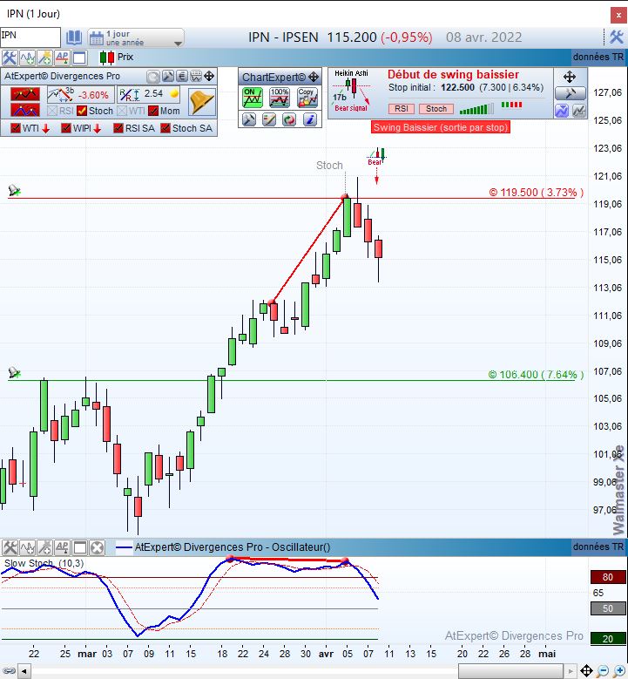This screenshot has height=679, width=628.
Task: Click the AtExpert Divergences Pro - Oscillateur() label
Action: pos(233,547)
